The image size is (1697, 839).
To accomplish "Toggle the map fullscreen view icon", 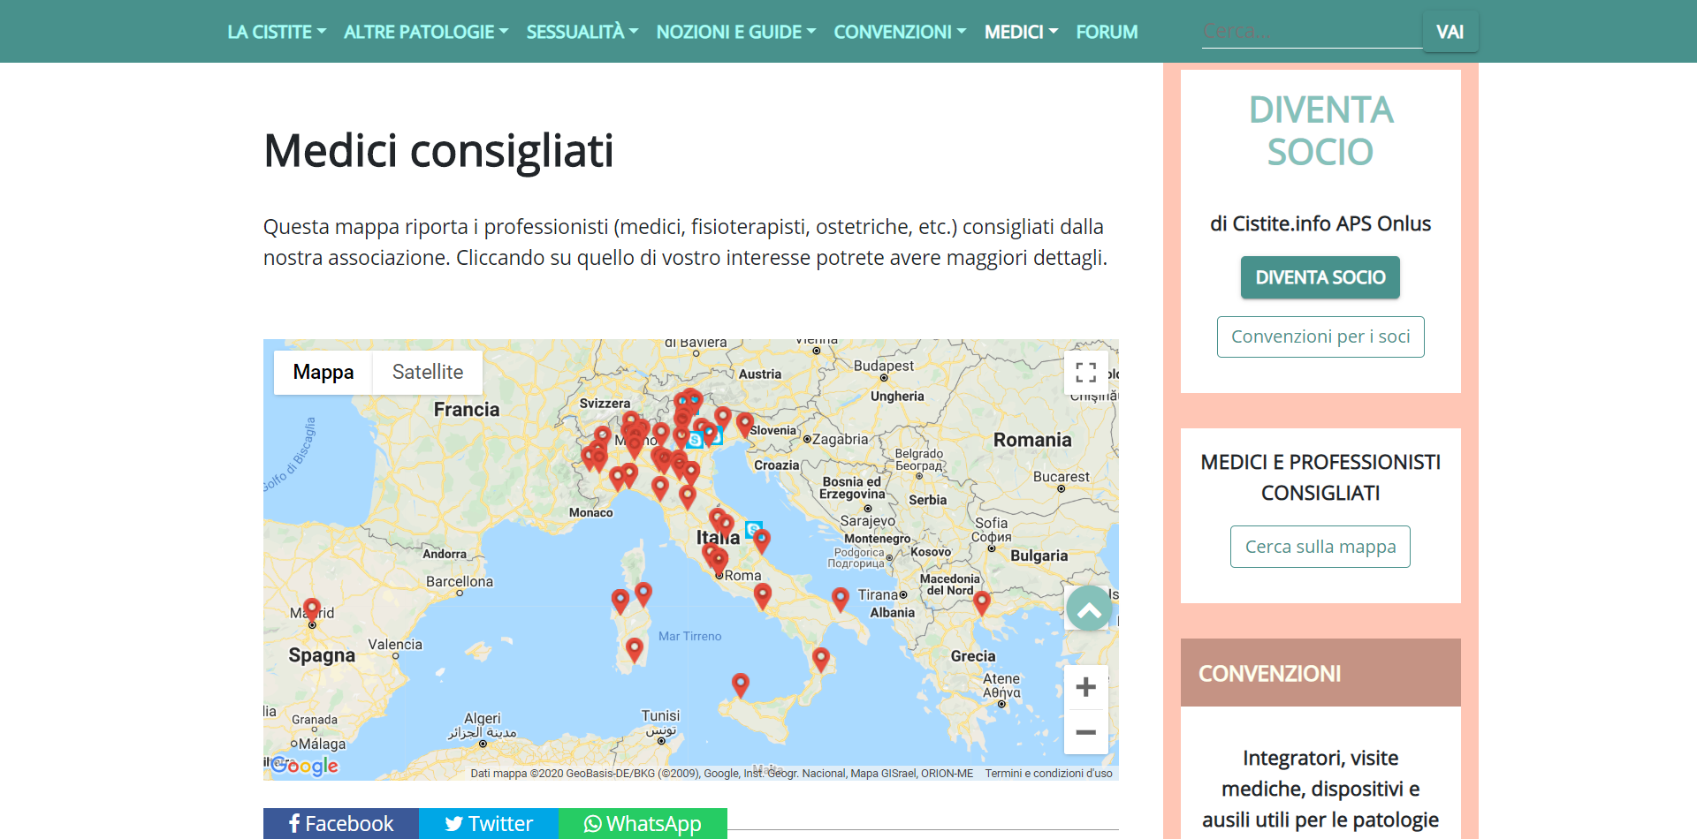I will click(1085, 373).
